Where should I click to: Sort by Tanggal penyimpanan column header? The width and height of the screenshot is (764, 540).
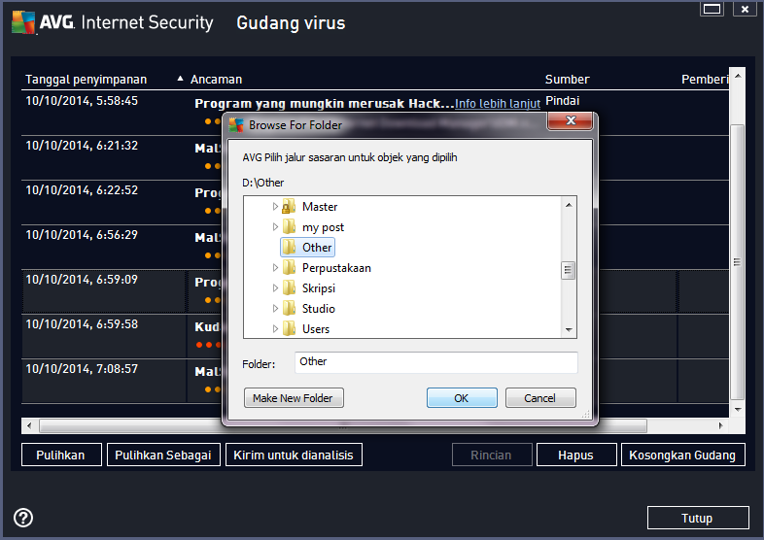tap(87, 80)
